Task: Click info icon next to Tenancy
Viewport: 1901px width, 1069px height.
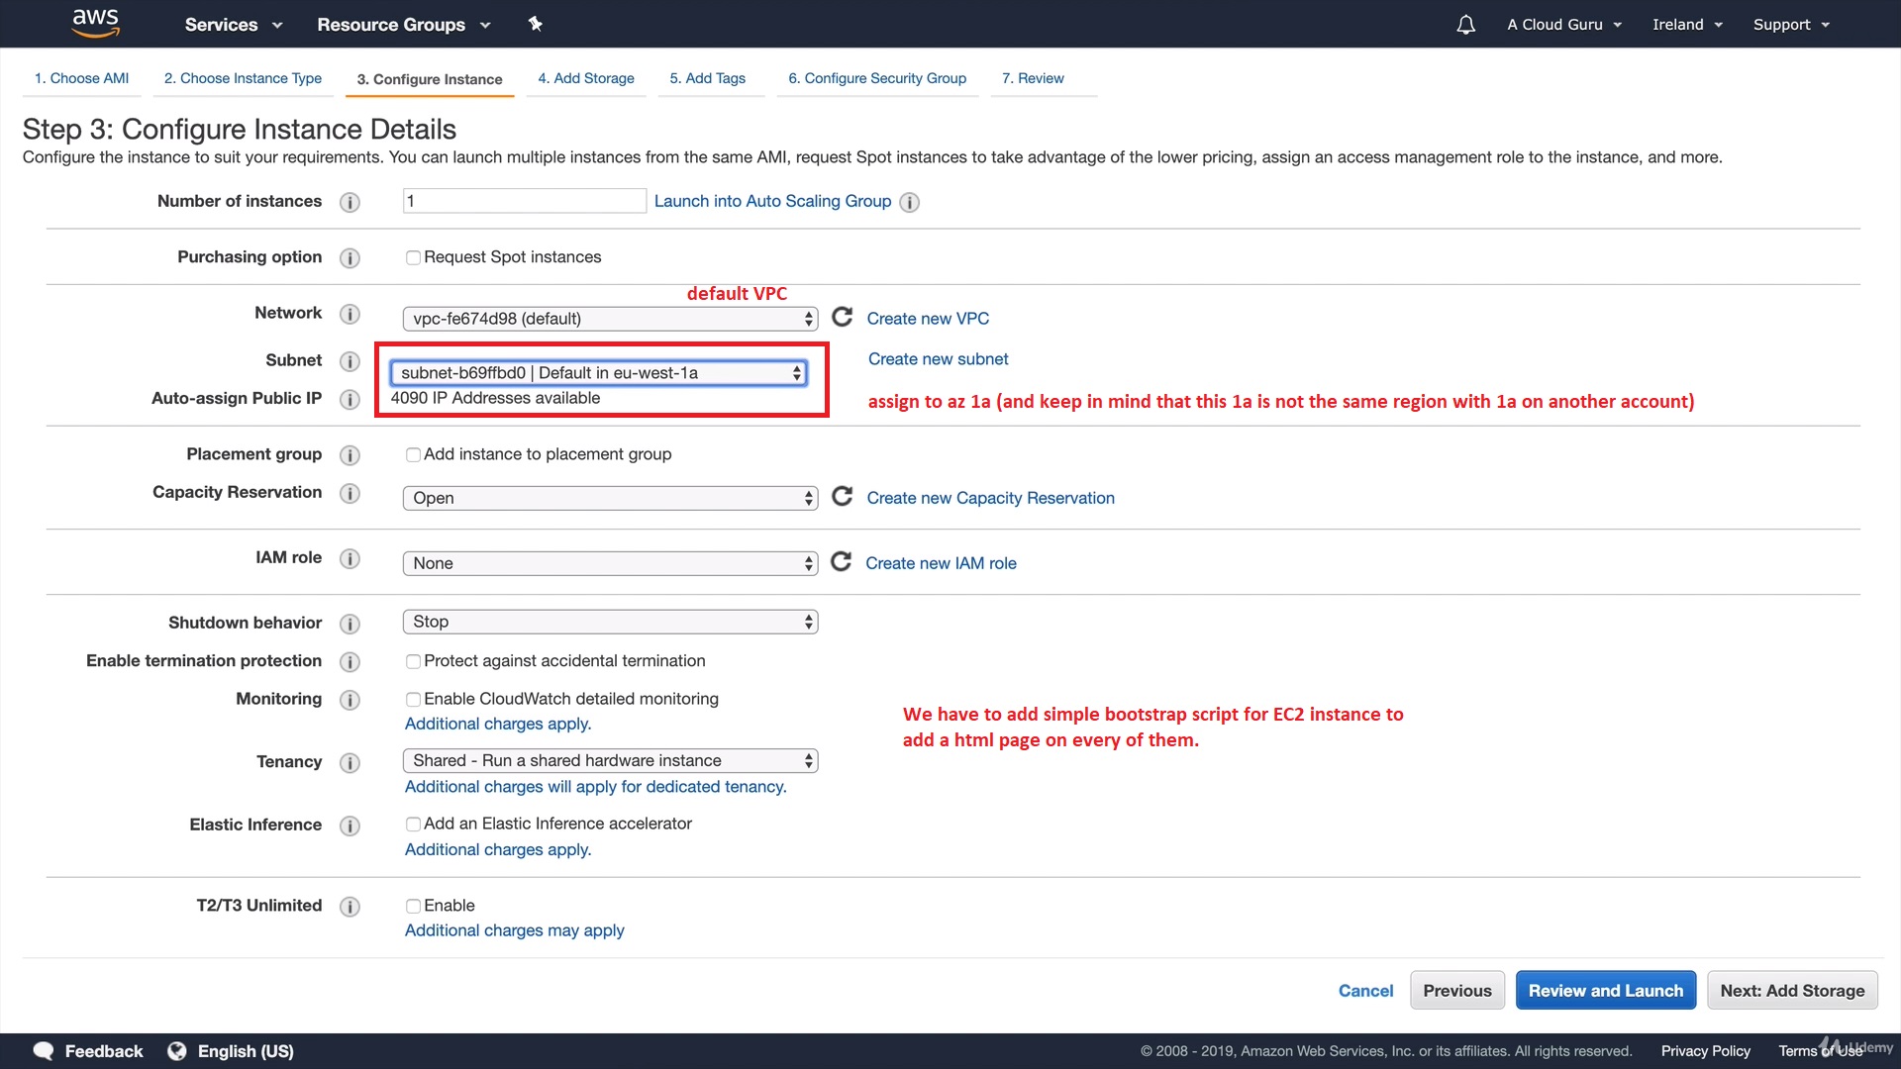Action: point(350,762)
